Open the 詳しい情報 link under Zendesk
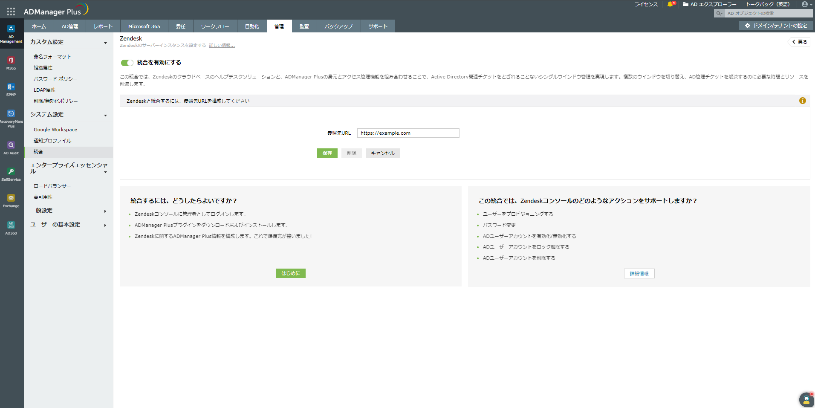The width and height of the screenshot is (815, 408). (x=222, y=46)
